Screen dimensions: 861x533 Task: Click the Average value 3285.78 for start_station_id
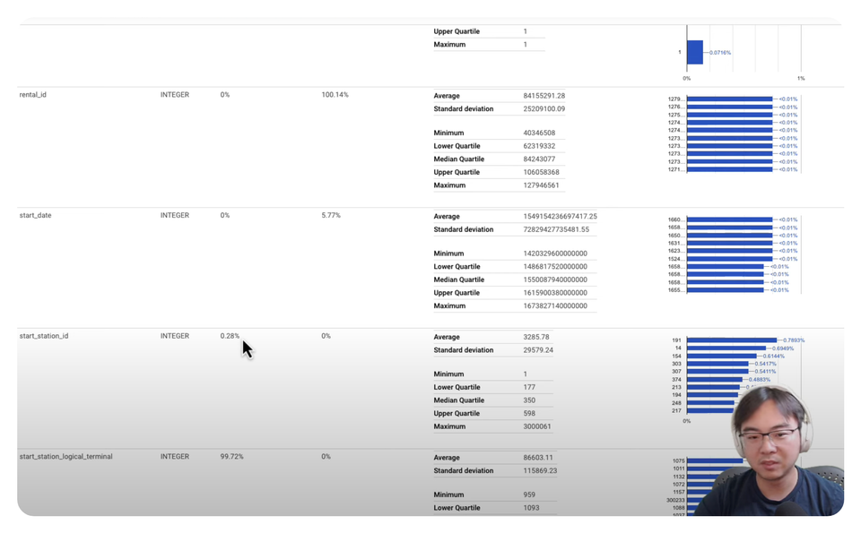tap(539, 336)
